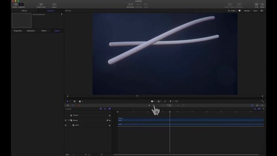Toggle the lock on the m02 row
277x156 pixels.
pyautogui.click(x=110, y=125)
